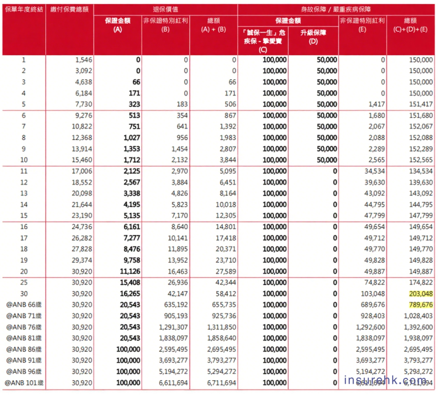Select the guaranteed amount 3,338
The width and height of the screenshot is (438, 396).
pos(132,194)
